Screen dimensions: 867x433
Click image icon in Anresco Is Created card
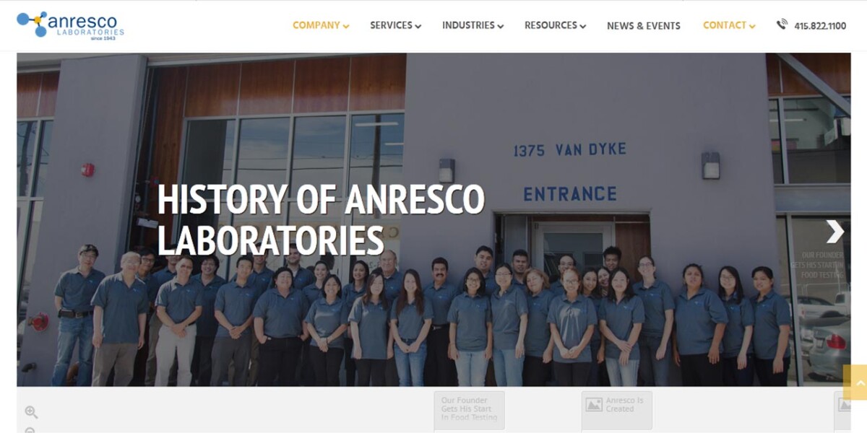(x=594, y=405)
